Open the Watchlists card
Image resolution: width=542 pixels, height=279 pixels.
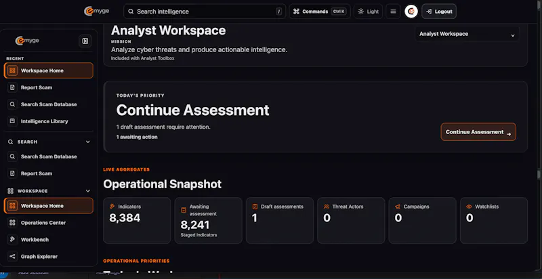pos(494,220)
